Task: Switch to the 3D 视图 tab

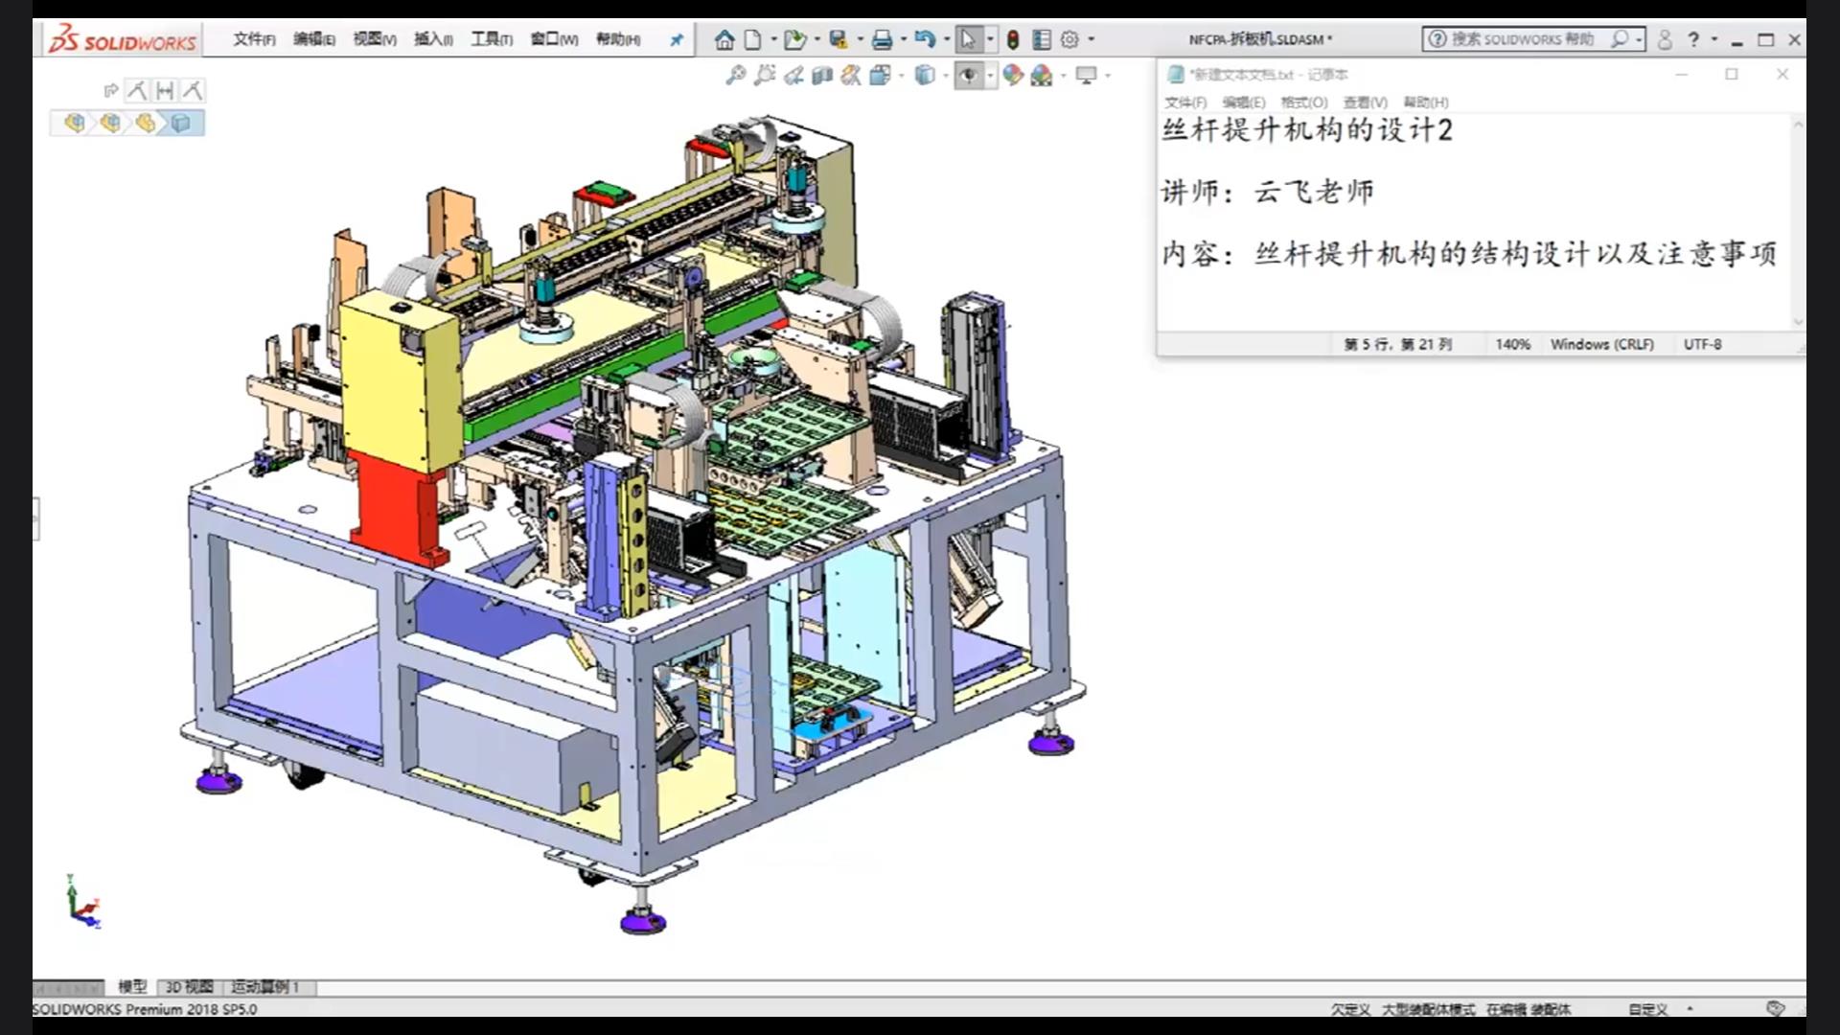Action: 190,986
